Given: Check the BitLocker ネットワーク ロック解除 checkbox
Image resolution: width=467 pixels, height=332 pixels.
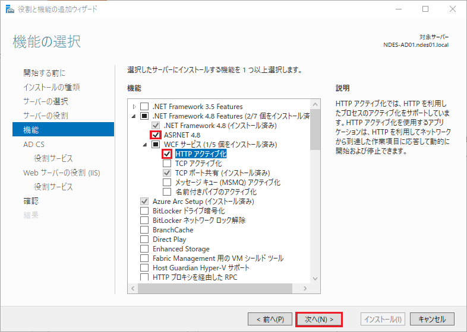Looking at the screenshot, I should pyautogui.click(x=144, y=220).
